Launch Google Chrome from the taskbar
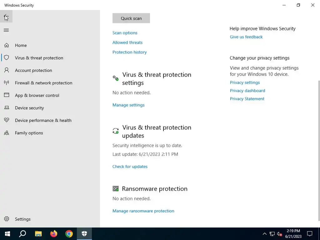Viewport: 320px width, 240px height. pyautogui.click(x=69, y=234)
